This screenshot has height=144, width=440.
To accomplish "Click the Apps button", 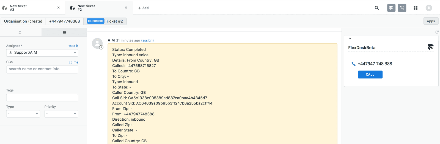I will (x=431, y=21).
